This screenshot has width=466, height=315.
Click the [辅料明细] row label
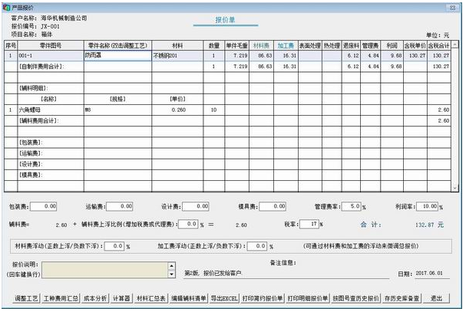point(34,88)
